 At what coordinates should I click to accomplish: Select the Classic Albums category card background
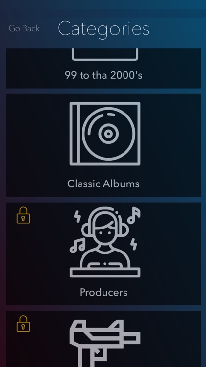point(103,145)
